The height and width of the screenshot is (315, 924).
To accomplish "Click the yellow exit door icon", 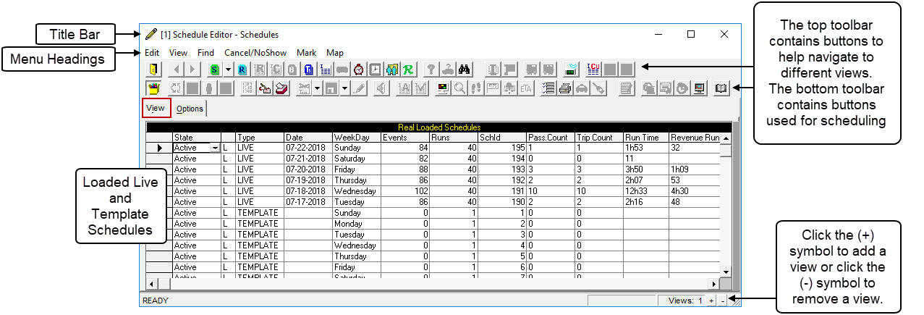I will click(153, 70).
